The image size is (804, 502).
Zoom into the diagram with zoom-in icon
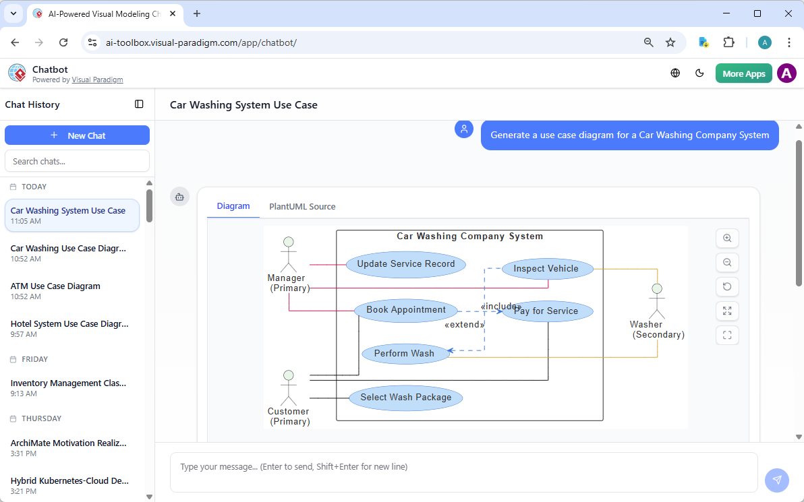[x=727, y=238]
